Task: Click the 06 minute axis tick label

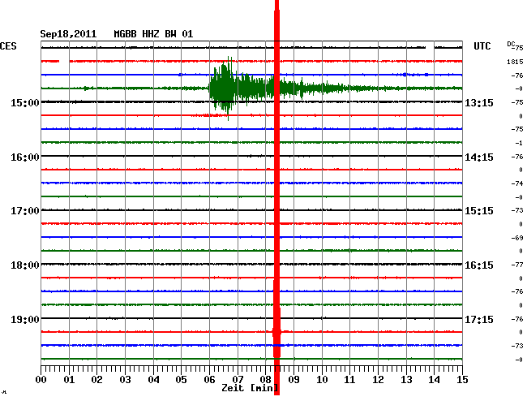Action: click(209, 380)
